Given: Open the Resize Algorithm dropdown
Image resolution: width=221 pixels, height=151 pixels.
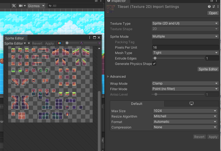Looking at the screenshot, I should (185, 116).
